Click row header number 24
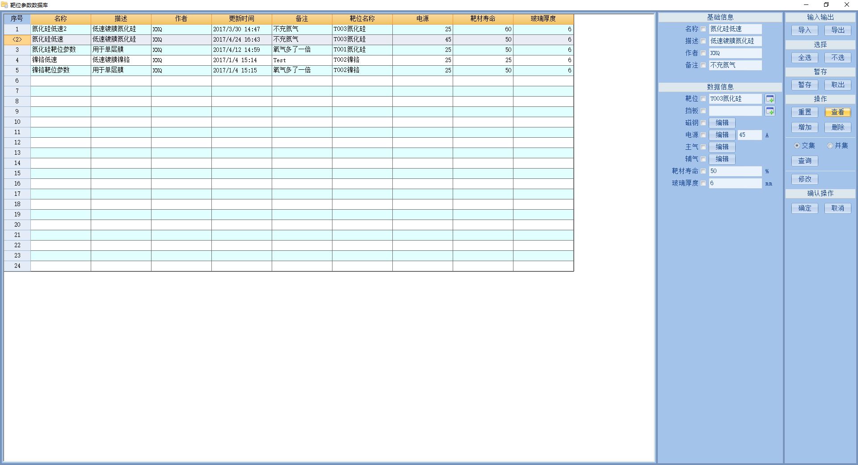This screenshot has height=465, width=858. click(17, 266)
